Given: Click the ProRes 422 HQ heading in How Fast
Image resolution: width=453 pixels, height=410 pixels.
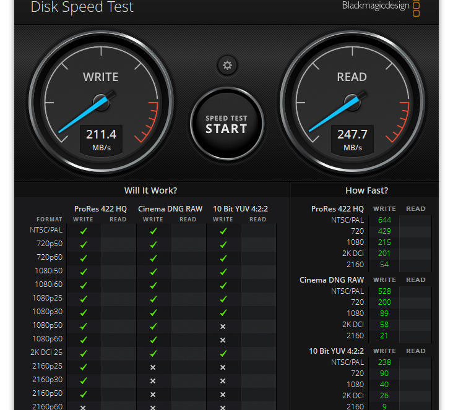Looking at the screenshot, I should (x=337, y=209).
